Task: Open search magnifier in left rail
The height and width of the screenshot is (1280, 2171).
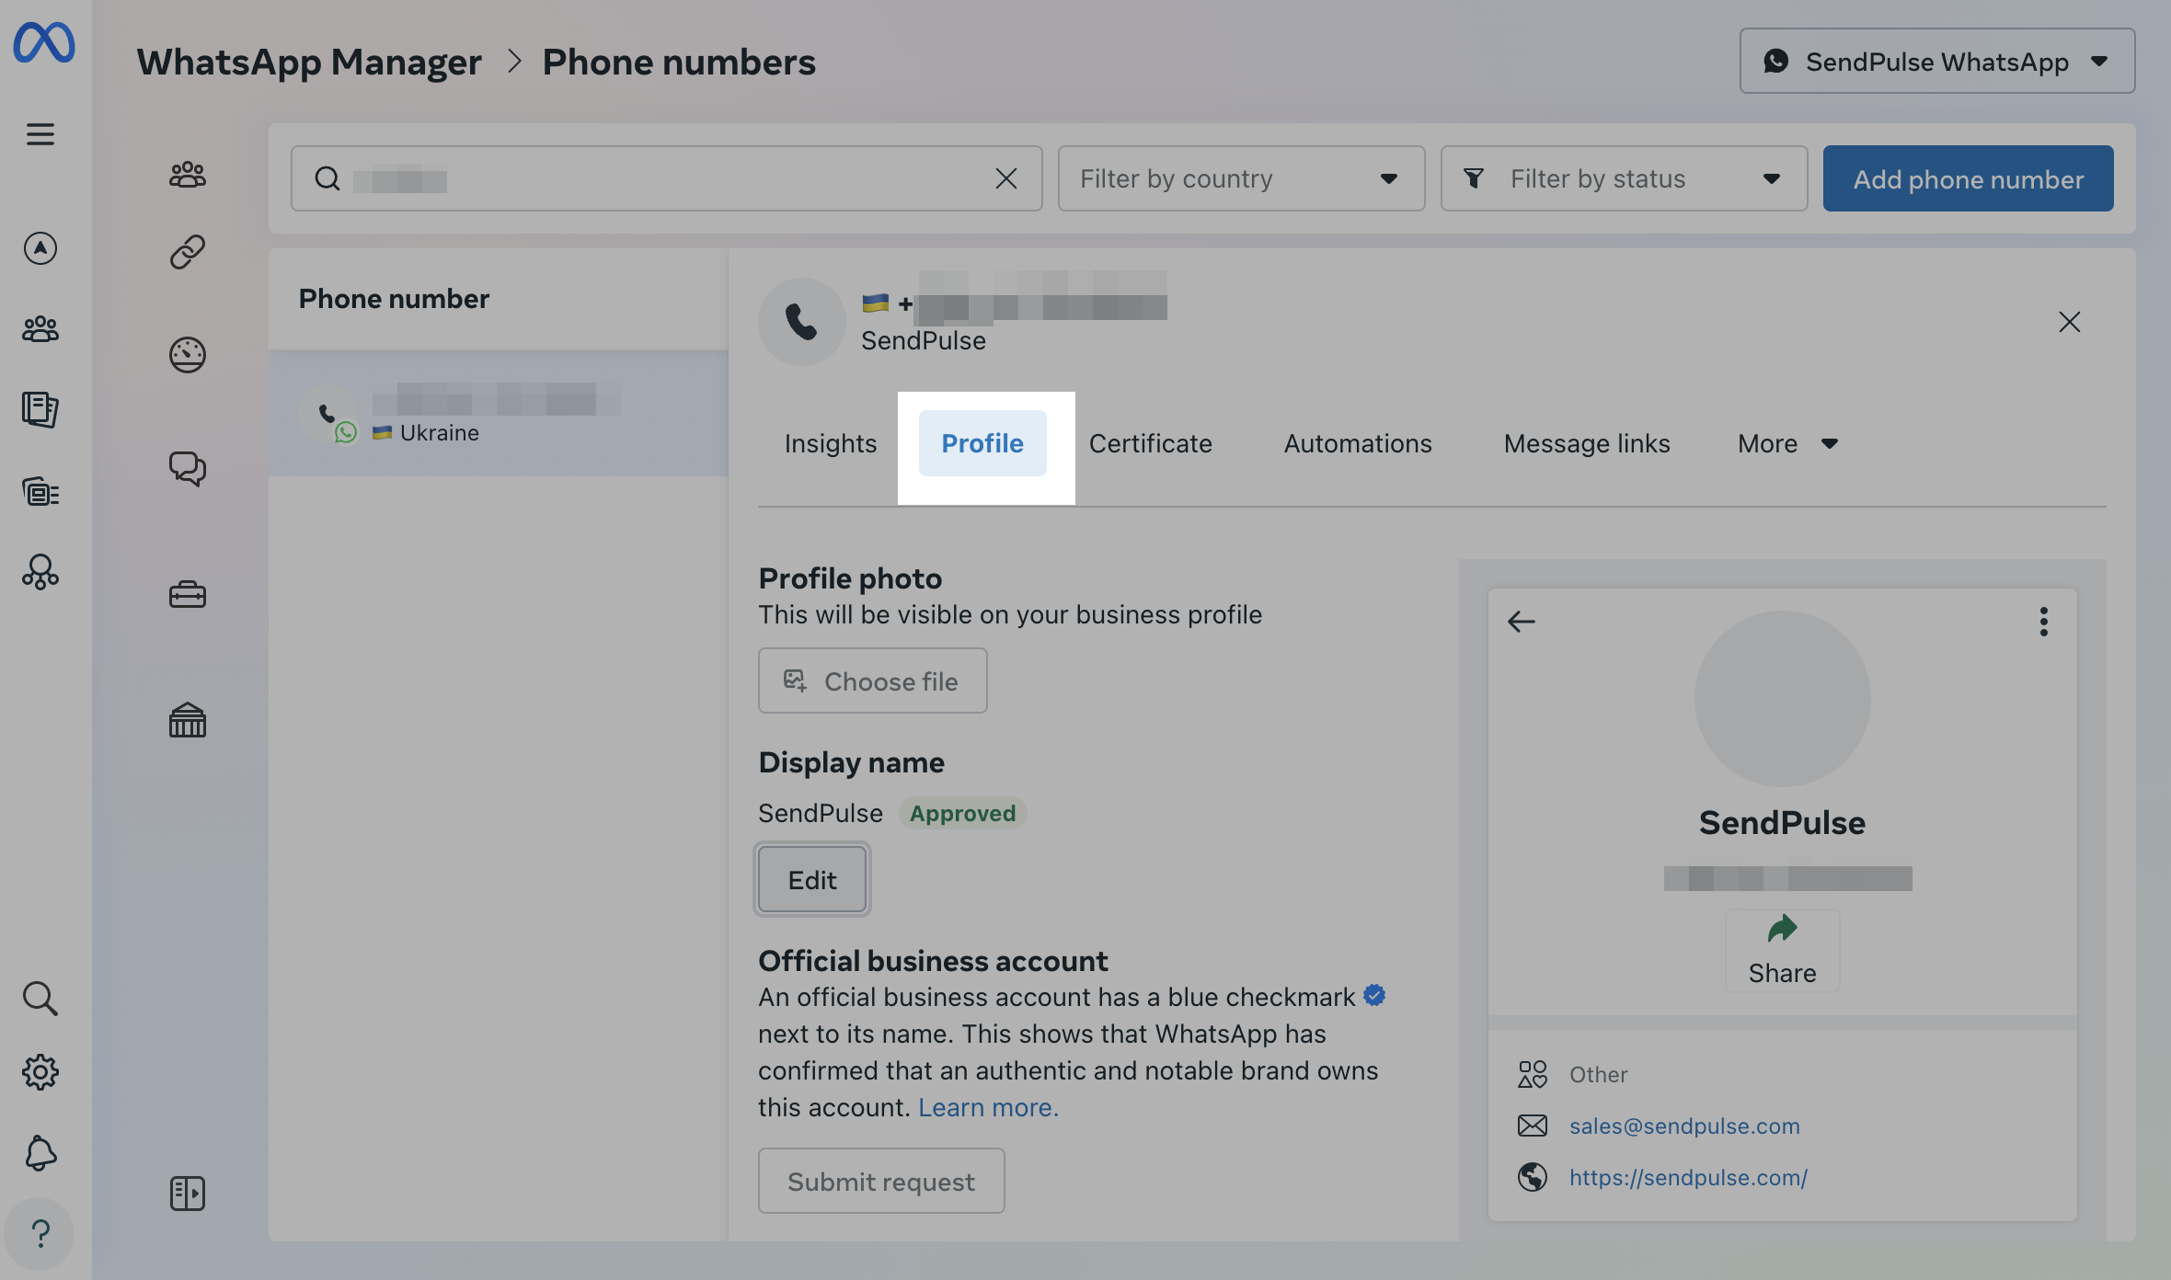Action: [40, 998]
